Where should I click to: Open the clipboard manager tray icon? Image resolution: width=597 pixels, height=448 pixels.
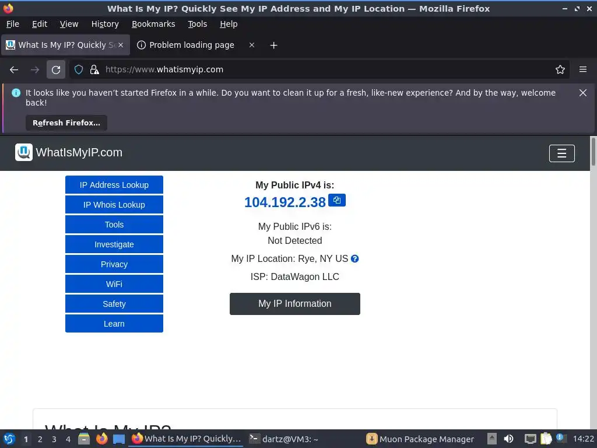(x=546, y=439)
